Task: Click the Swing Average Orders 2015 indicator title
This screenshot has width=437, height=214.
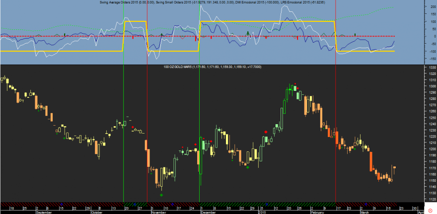Action: click(120, 2)
